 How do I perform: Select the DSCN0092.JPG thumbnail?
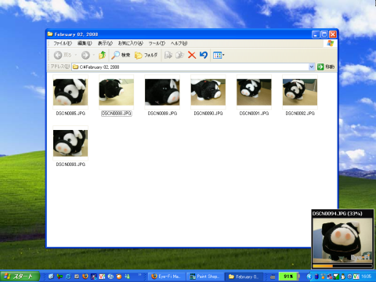(300, 92)
